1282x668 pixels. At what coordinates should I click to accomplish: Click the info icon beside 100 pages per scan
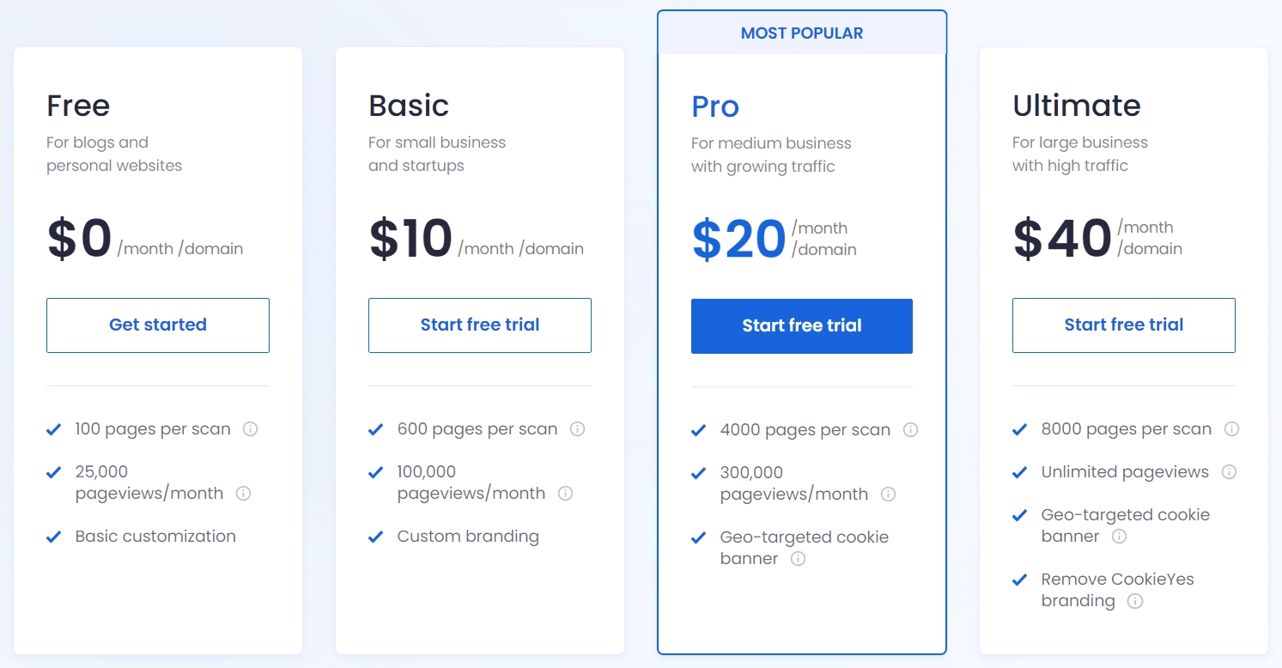click(250, 428)
